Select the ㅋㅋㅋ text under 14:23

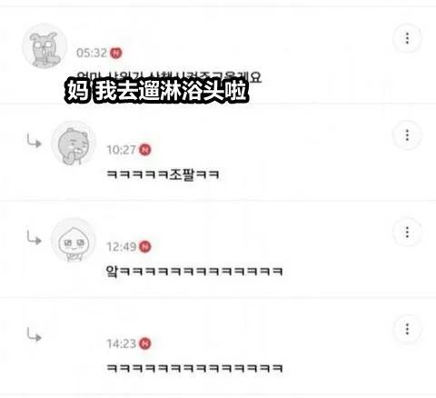194,368
